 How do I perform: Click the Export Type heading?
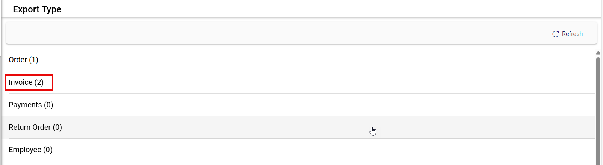coord(37,9)
